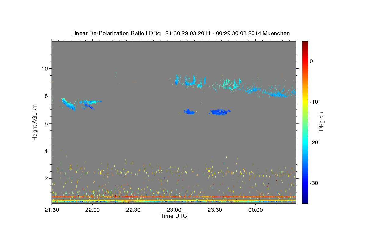Click the 'Muenchen' location in title
This screenshot has width=366, height=244.
coord(276,33)
